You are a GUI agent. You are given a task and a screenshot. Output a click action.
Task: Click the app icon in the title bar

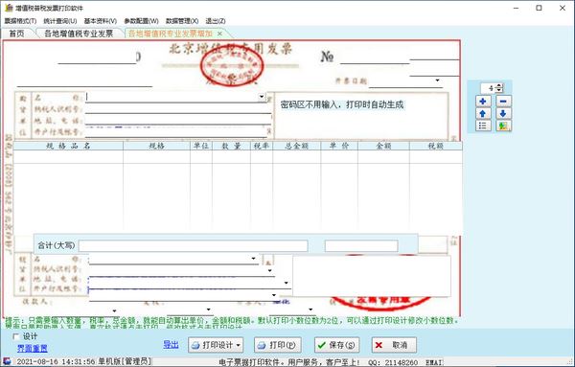pos(9,8)
